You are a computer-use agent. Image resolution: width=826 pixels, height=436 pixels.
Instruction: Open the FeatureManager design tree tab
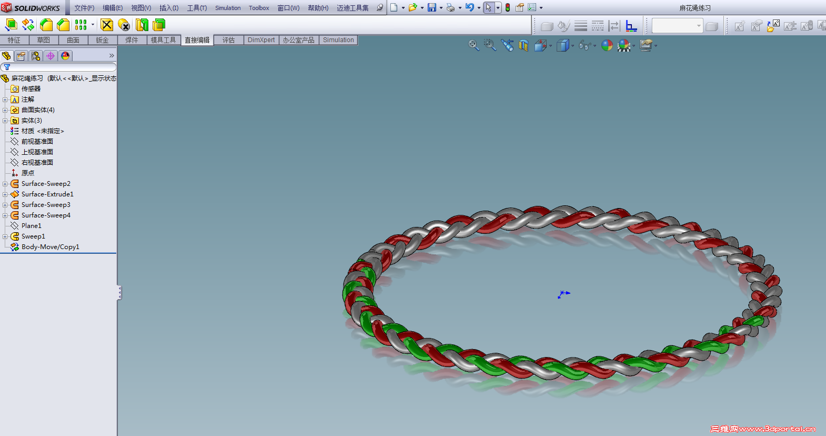pos(7,56)
